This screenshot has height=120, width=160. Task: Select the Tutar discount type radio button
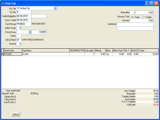(x=132, y=17)
